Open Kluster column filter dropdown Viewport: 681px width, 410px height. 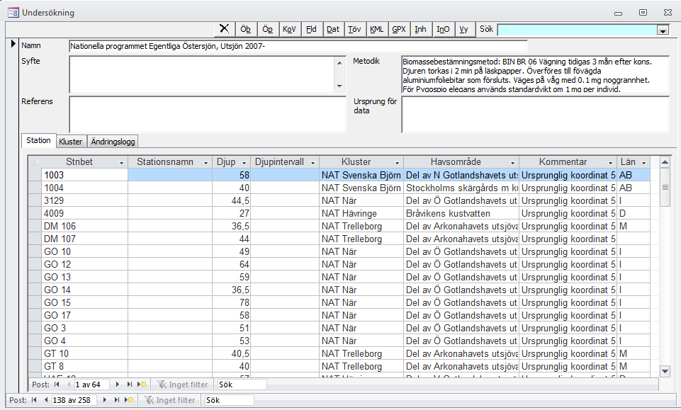[x=397, y=163]
